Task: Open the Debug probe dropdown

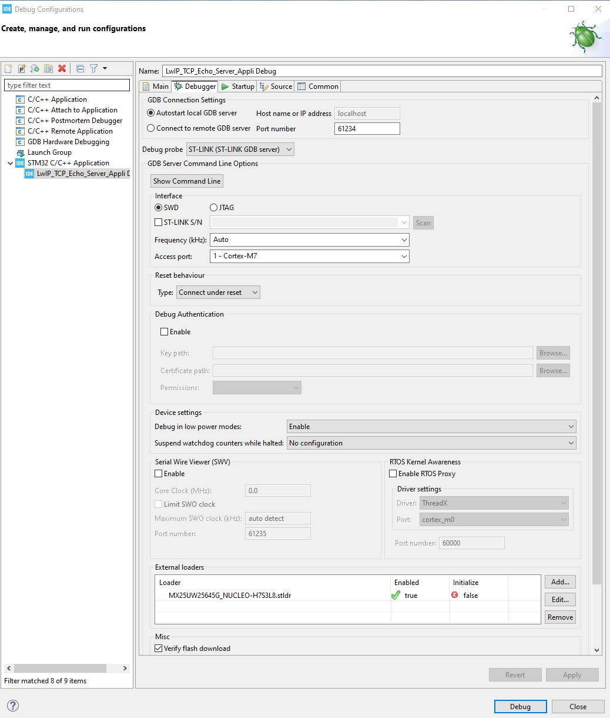Action: [x=240, y=149]
